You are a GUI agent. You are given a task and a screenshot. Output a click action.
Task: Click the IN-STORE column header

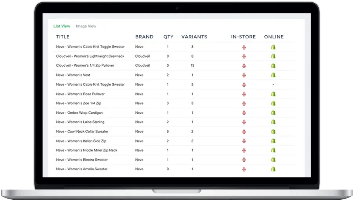tap(243, 37)
